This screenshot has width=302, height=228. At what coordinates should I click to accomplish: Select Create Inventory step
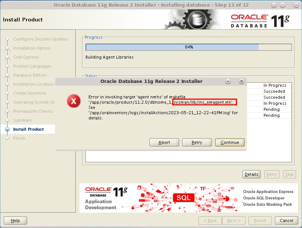coord(30,93)
